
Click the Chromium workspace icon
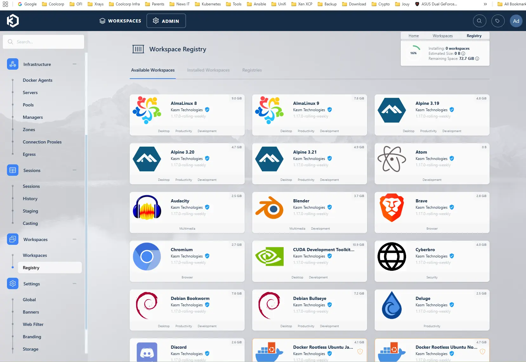tap(147, 257)
